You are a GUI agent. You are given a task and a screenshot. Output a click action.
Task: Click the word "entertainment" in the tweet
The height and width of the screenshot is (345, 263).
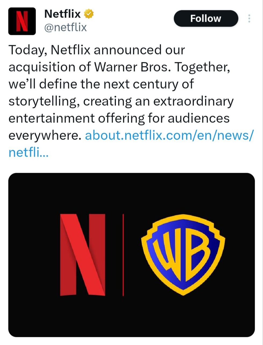(52, 118)
